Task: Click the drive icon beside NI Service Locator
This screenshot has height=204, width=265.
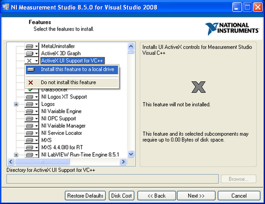Action: (x=29, y=133)
